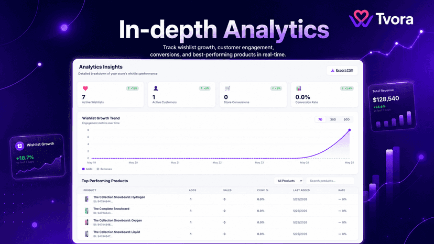Toggle the Removes legend series

[104, 169]
